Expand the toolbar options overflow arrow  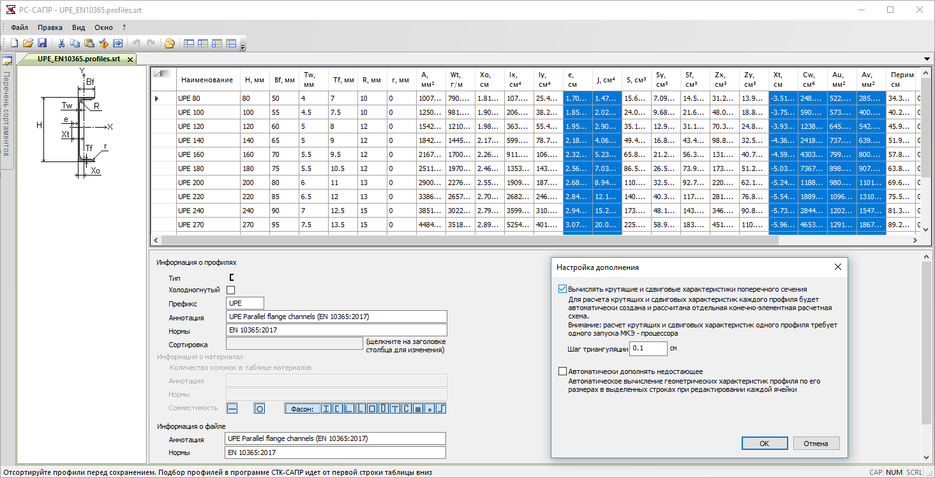[x=243, y=47]
